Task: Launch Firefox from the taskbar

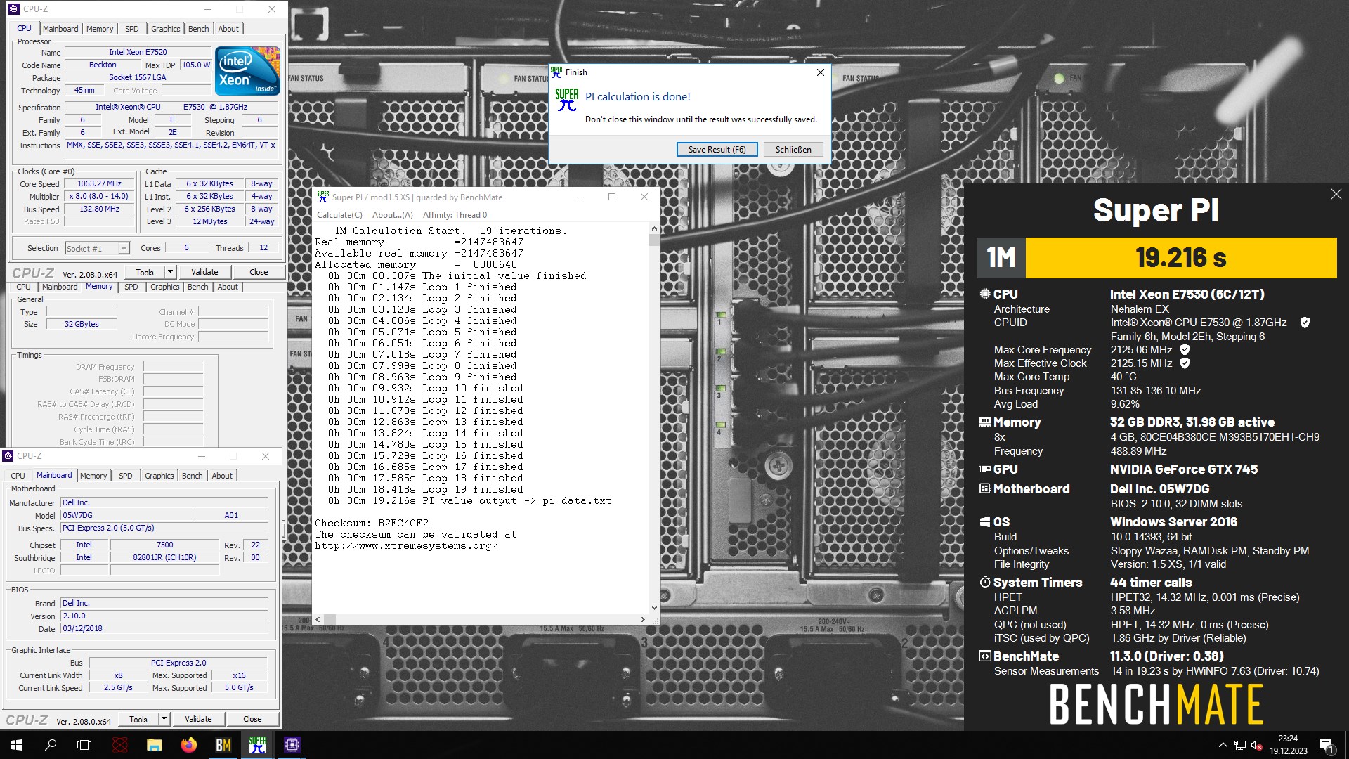Action: point(188,745)
